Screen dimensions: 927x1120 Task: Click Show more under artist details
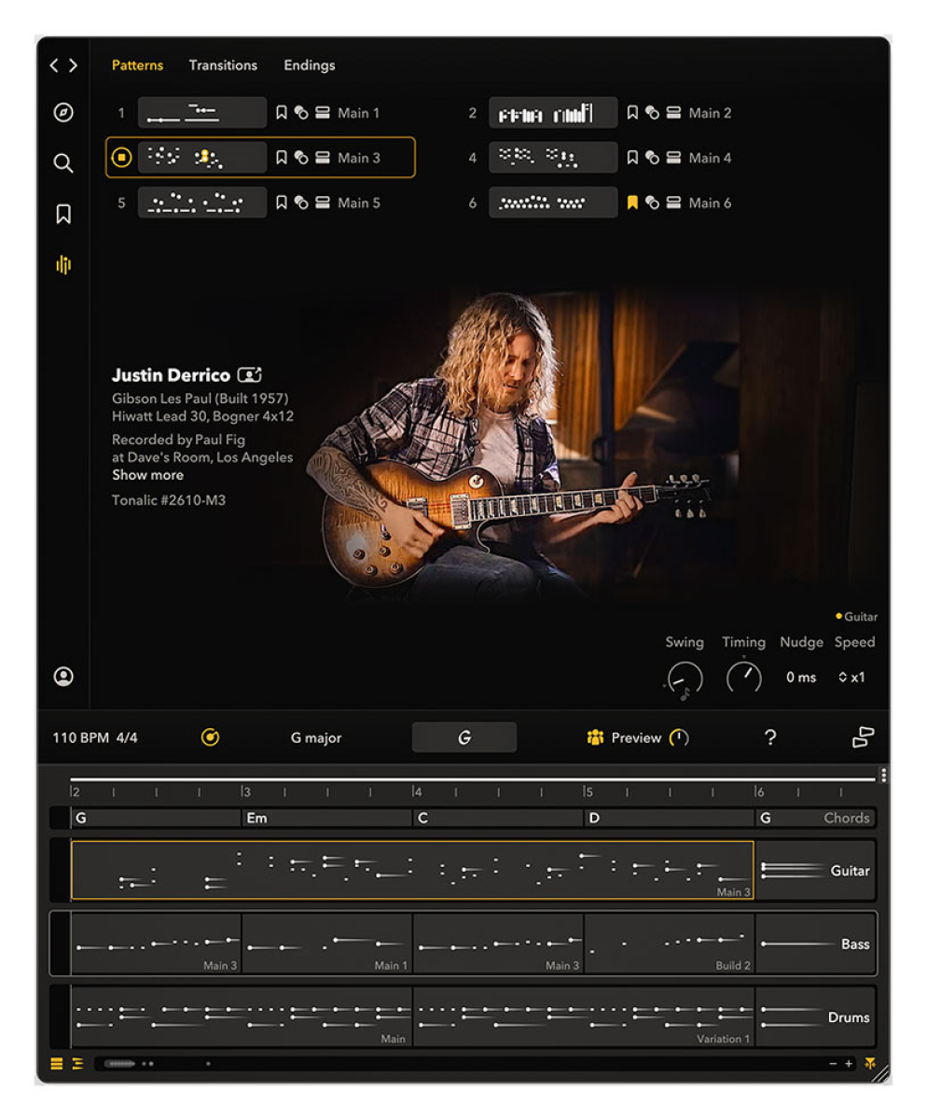pos(147,475)
